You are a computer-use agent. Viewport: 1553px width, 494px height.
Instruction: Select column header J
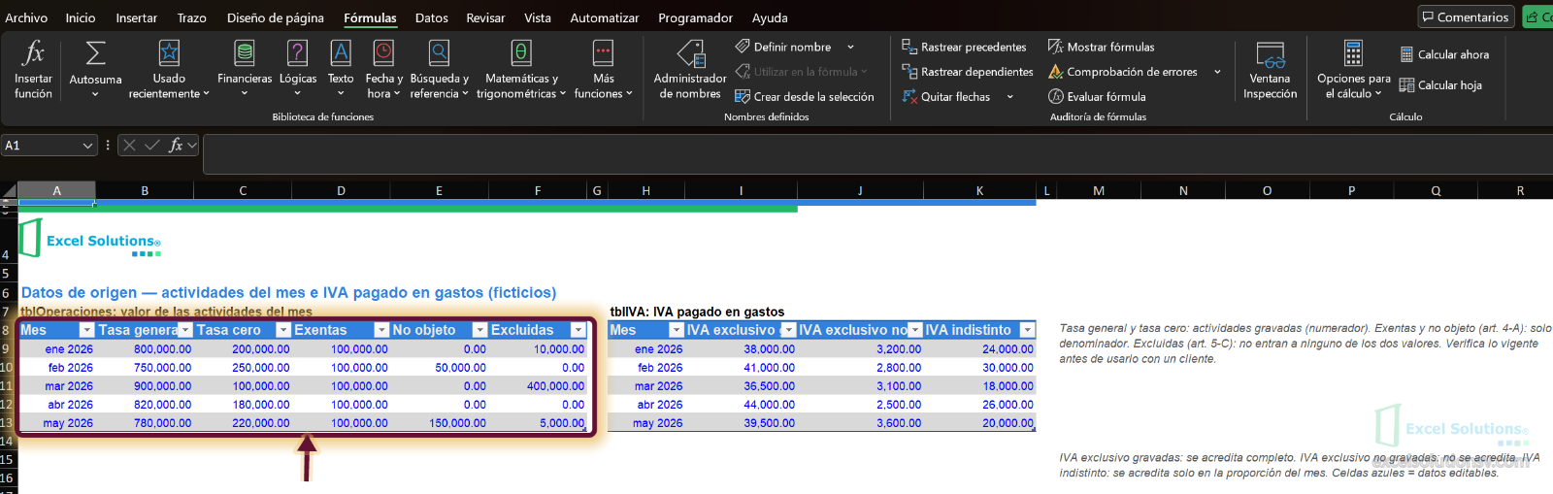click(860, 191)
